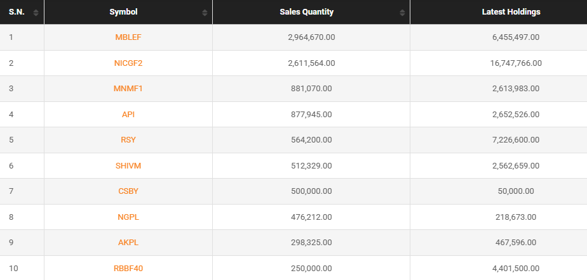The image size is (587, 280).
Task: View the SHIVM symbol details
Action: coord(128,166)
